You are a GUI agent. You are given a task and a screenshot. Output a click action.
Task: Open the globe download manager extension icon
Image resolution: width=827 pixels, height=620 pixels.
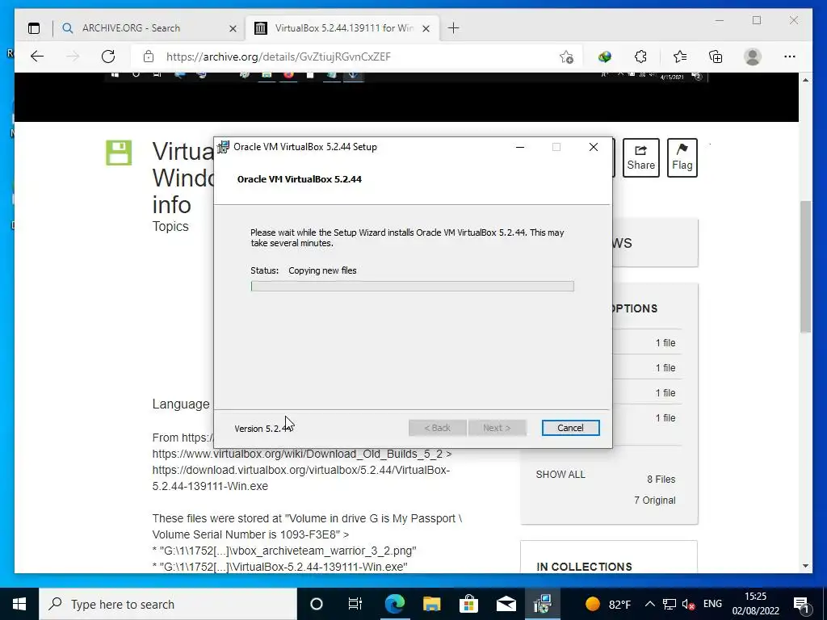[x=604, y=57]
